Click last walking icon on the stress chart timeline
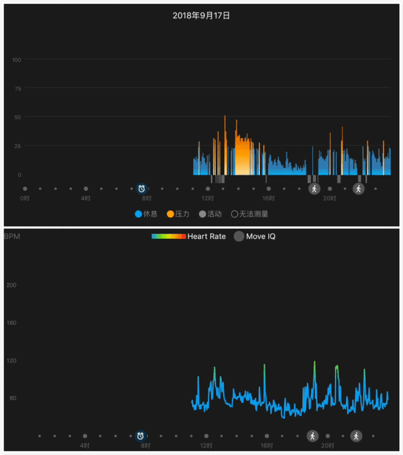The width and height of the screenshot is (403, 455). (x=358, y=188)
